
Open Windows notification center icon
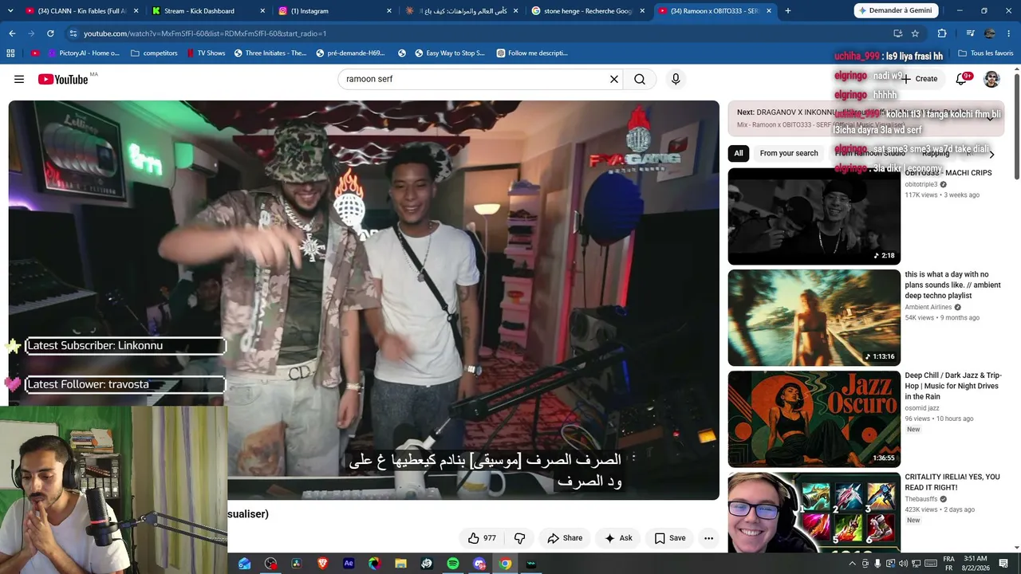tap(1003, 564)
